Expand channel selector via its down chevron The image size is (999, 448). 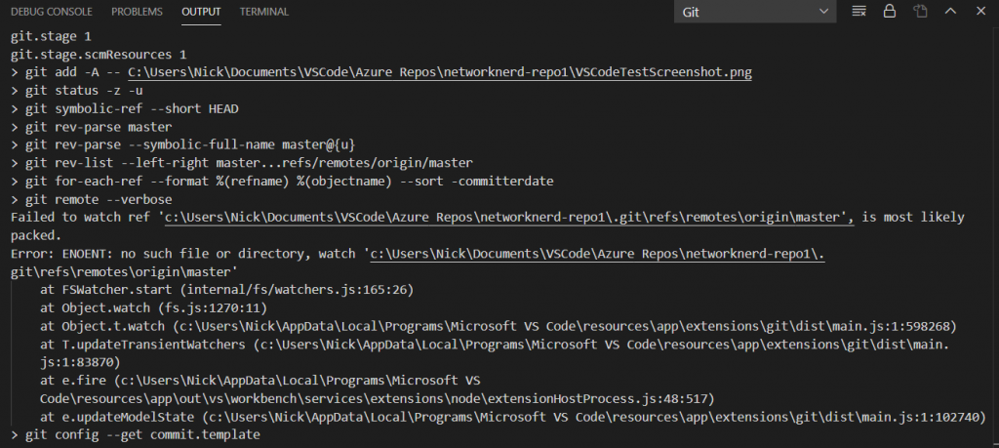point(823,12)
